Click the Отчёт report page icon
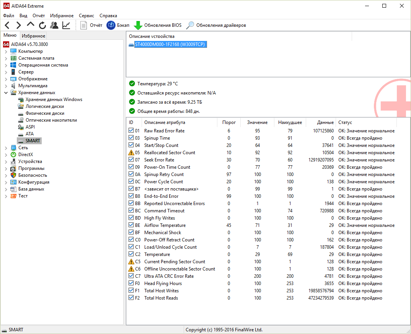411x334 pixels. pyautogui.click(x=83, y=25)
